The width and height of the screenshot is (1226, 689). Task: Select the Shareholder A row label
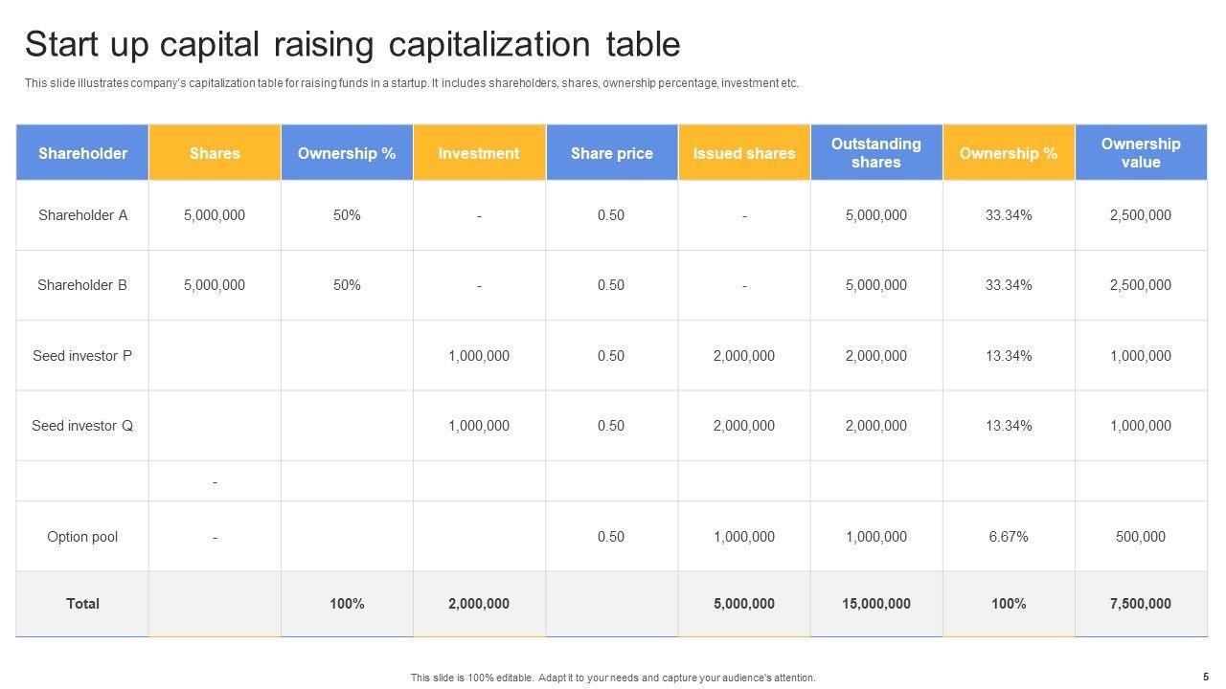pyautogui.click(x=82, y=215)
